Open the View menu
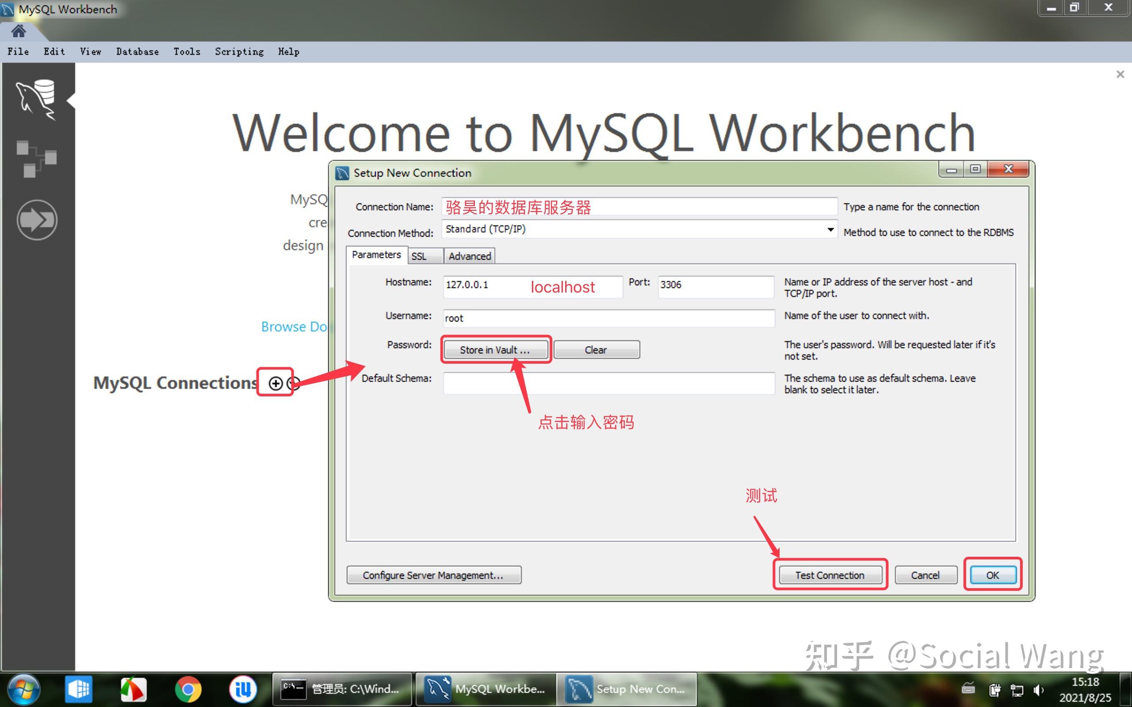Screen dimensions: 1132x707 (90, 52)
